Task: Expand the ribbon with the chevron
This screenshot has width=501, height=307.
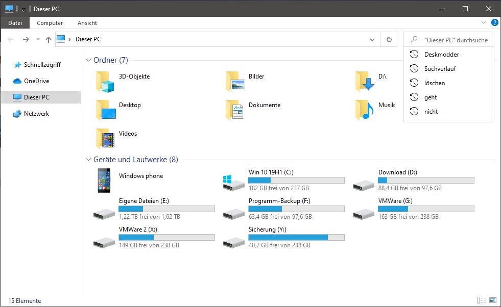Action: pyautogui.click(x=484, y=22)
